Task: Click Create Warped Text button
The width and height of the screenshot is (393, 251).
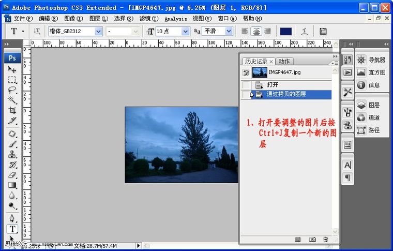Action: 304,32
